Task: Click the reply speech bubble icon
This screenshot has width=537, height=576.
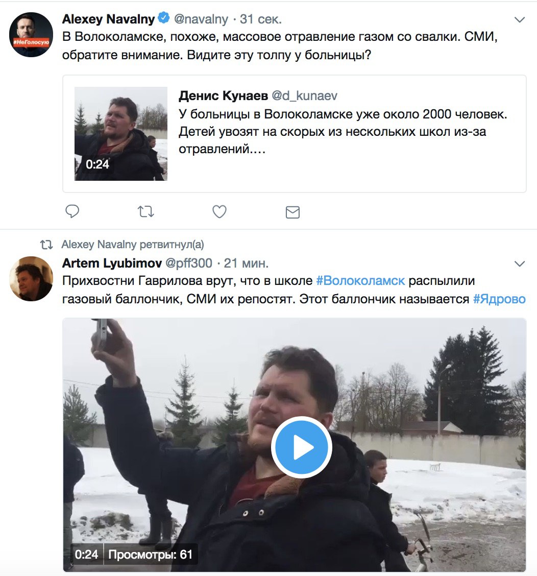Action: pyautogui.click(x=72, y=211)
